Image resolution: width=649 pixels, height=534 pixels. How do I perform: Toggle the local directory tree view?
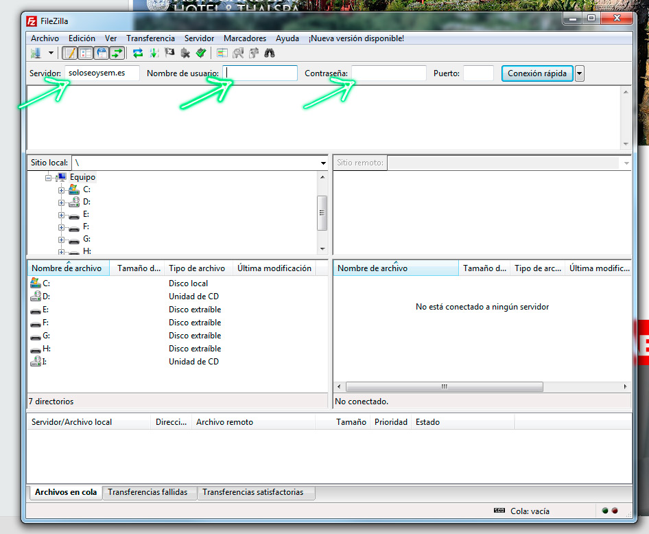tap(86, 53)
